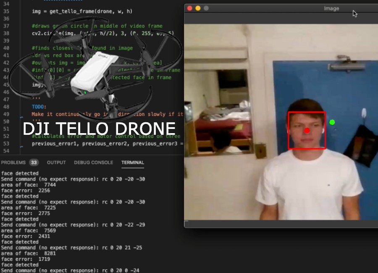Screen dimensions: 378x273
Task: Click line number 53 in the gutter
Action: pyautogui.click(x=6, y=144)
